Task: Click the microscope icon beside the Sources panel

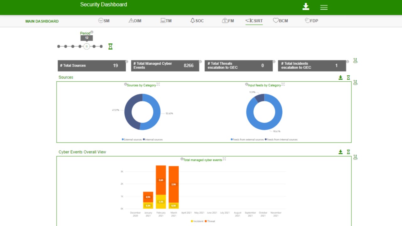Action: click(355, 83)
